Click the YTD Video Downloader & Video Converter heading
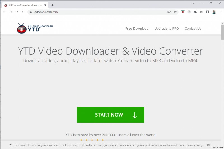The height and width of the screenshot is (149, 224). [x=110, y=51]
